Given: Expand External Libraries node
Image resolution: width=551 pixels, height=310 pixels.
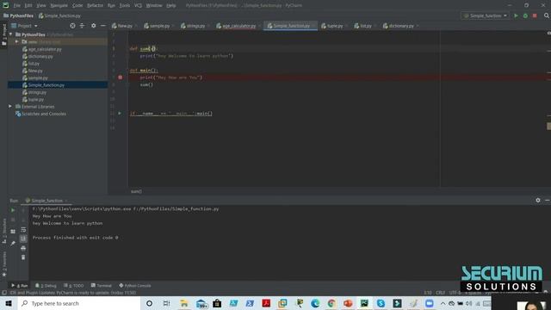Looking at the screenshot, I should (10, 106).
